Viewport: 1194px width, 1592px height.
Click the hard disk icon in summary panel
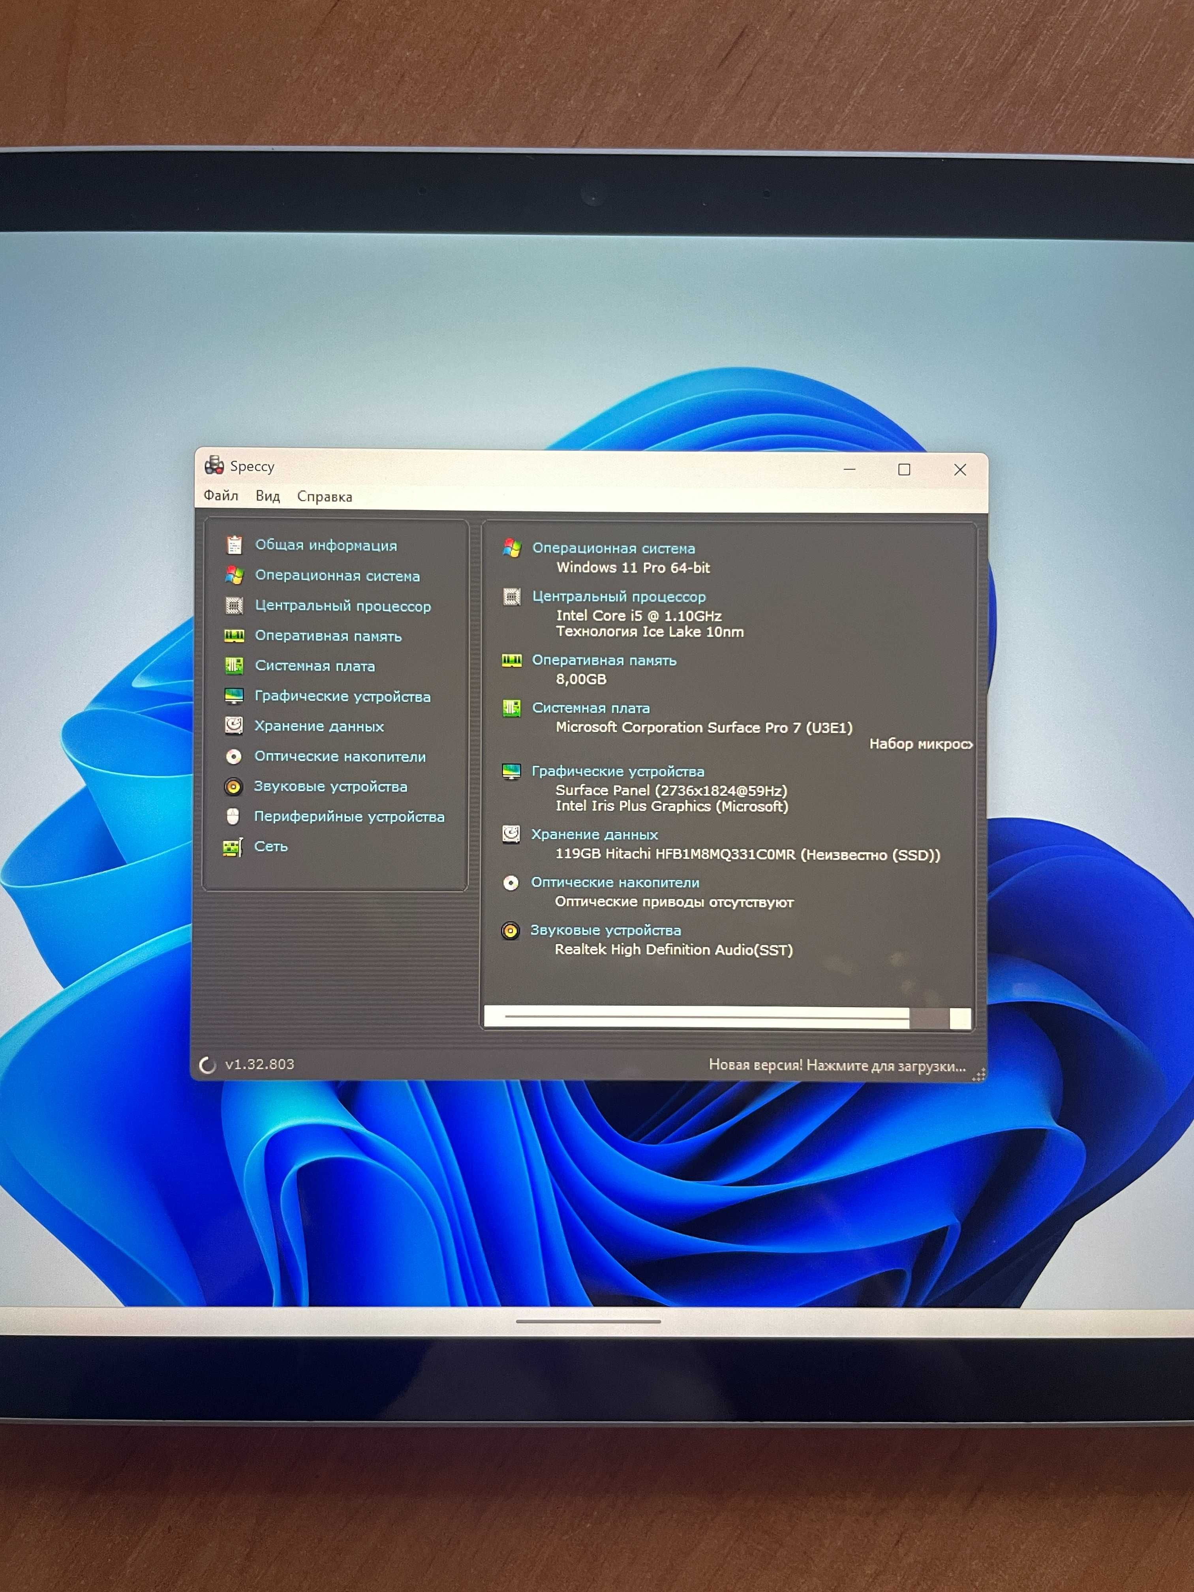(x=511, y=834)
